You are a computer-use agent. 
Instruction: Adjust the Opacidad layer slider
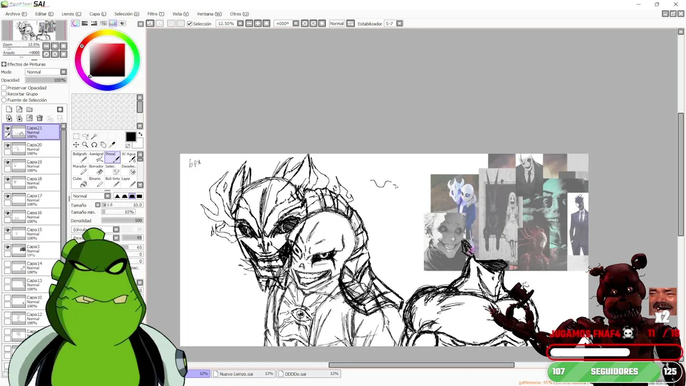pos(46,80)
